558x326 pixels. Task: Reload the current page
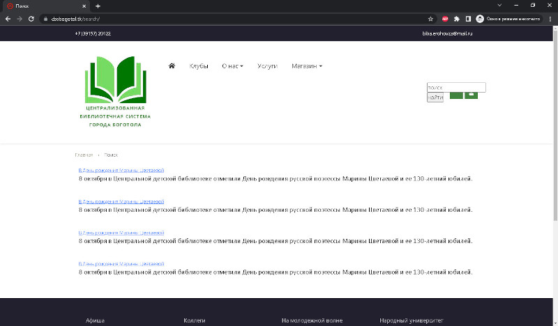point(31,19)
